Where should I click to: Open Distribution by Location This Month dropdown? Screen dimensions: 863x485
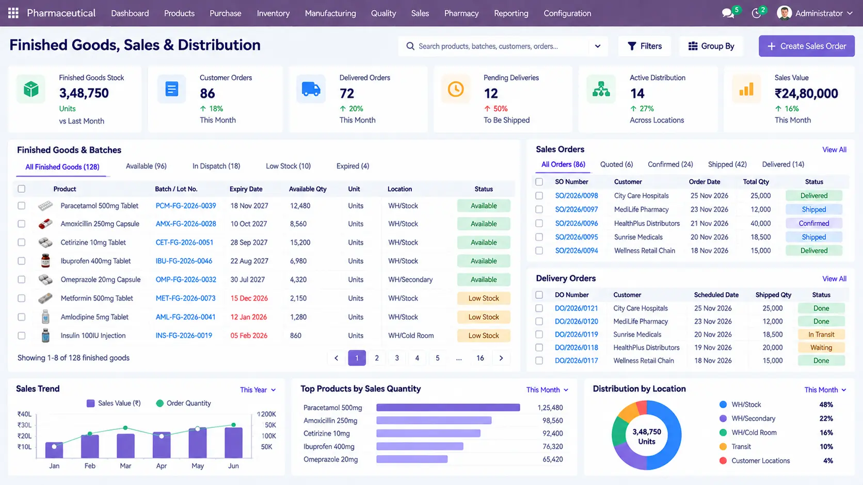825,390
